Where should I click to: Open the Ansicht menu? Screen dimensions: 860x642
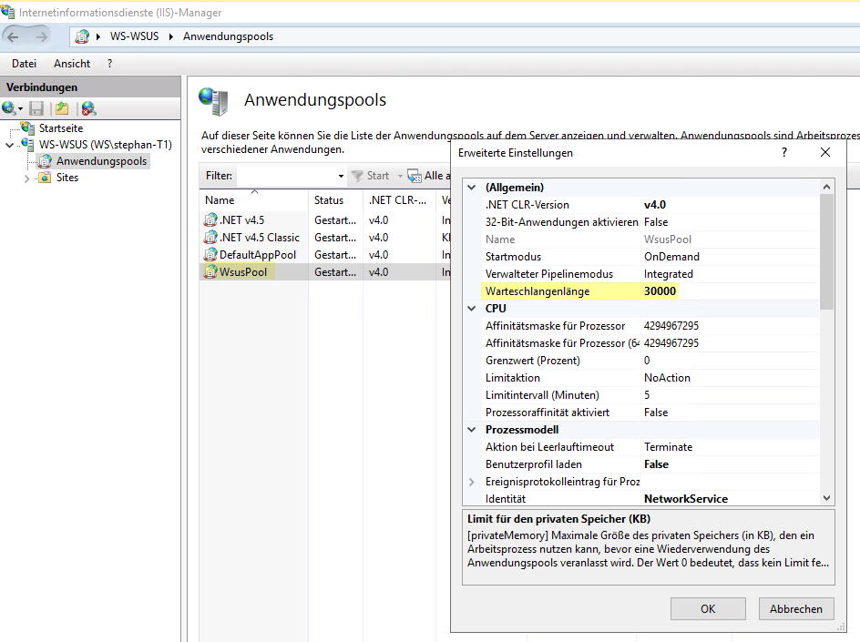tap(72, 64)
